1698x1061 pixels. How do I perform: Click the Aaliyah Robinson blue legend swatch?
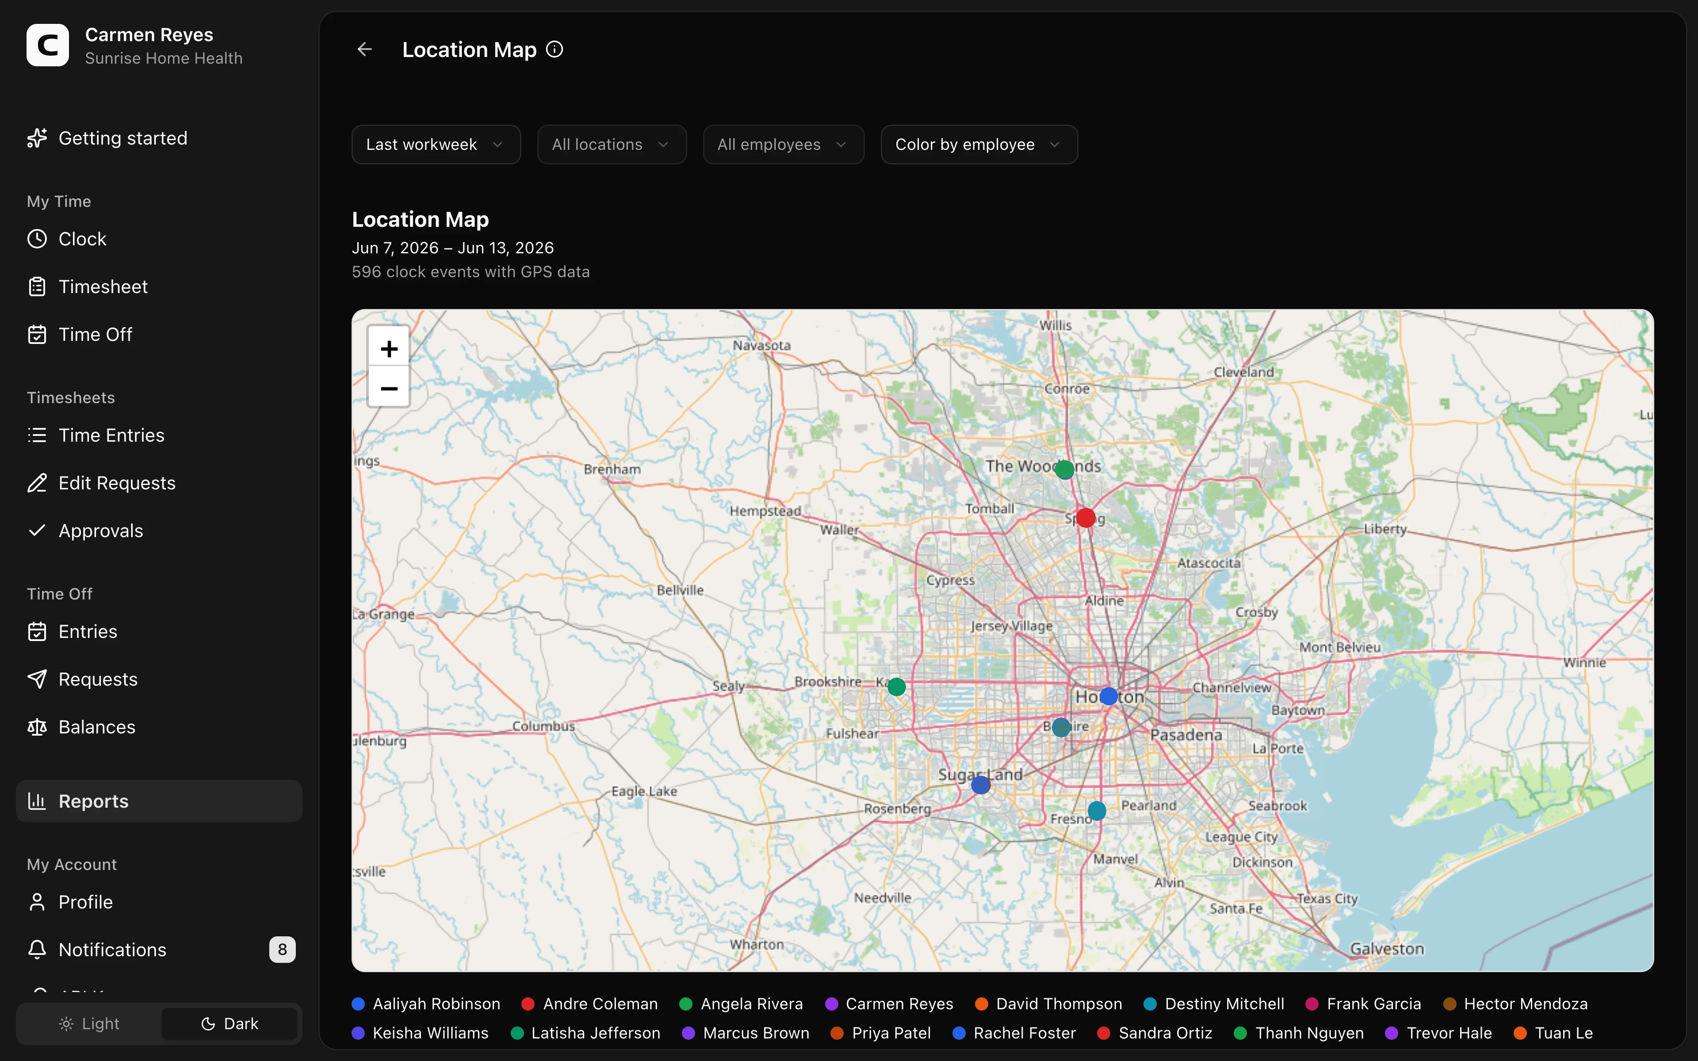point(358,1004)
